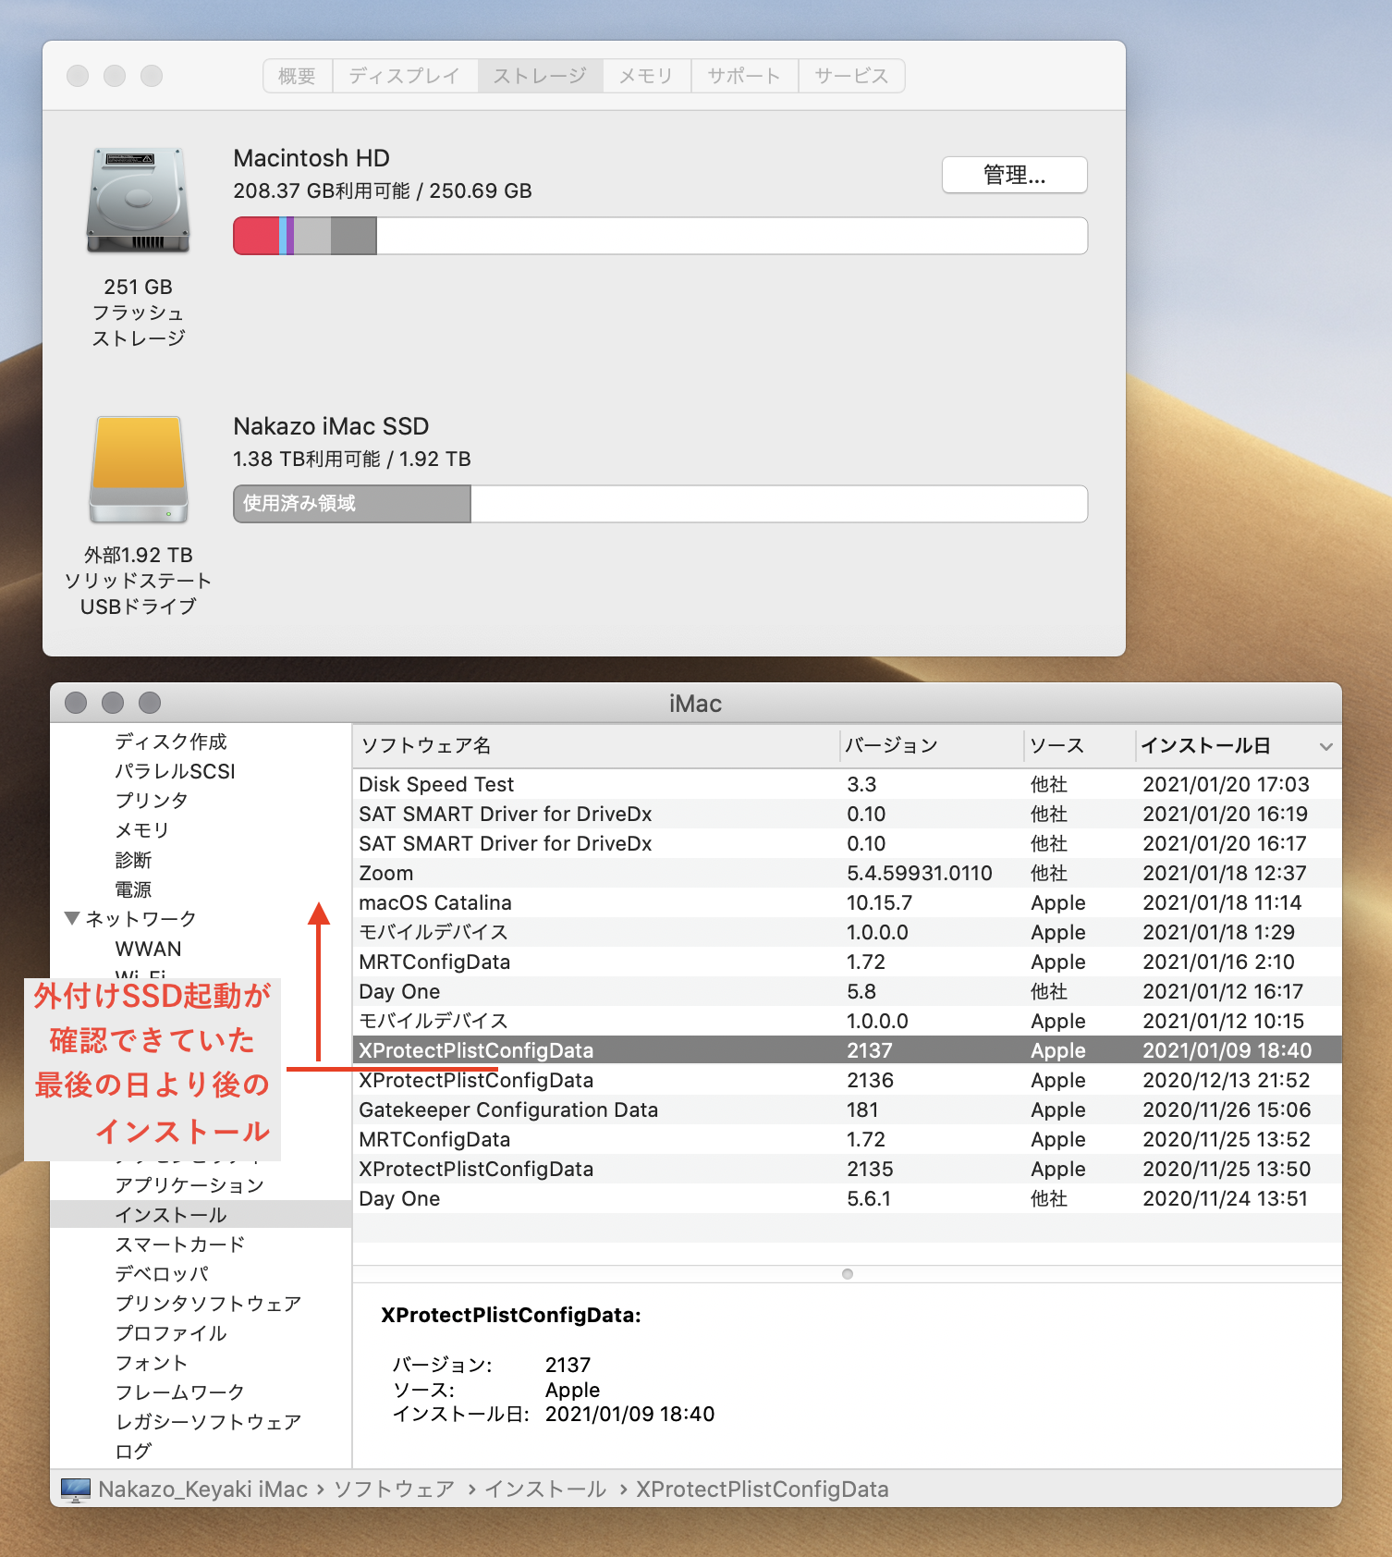Switch to the 概要 tab
The height and width of the screenshot is (1557, 1392).
(298, 76)
